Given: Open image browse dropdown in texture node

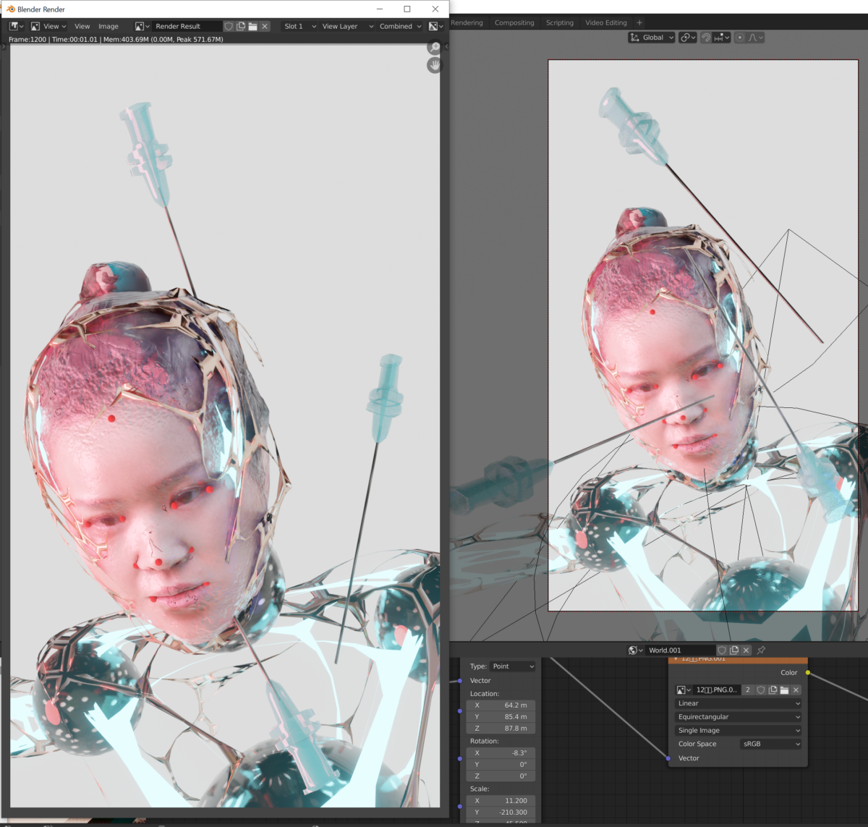Looking at the screenshot, I should (684, 690).
